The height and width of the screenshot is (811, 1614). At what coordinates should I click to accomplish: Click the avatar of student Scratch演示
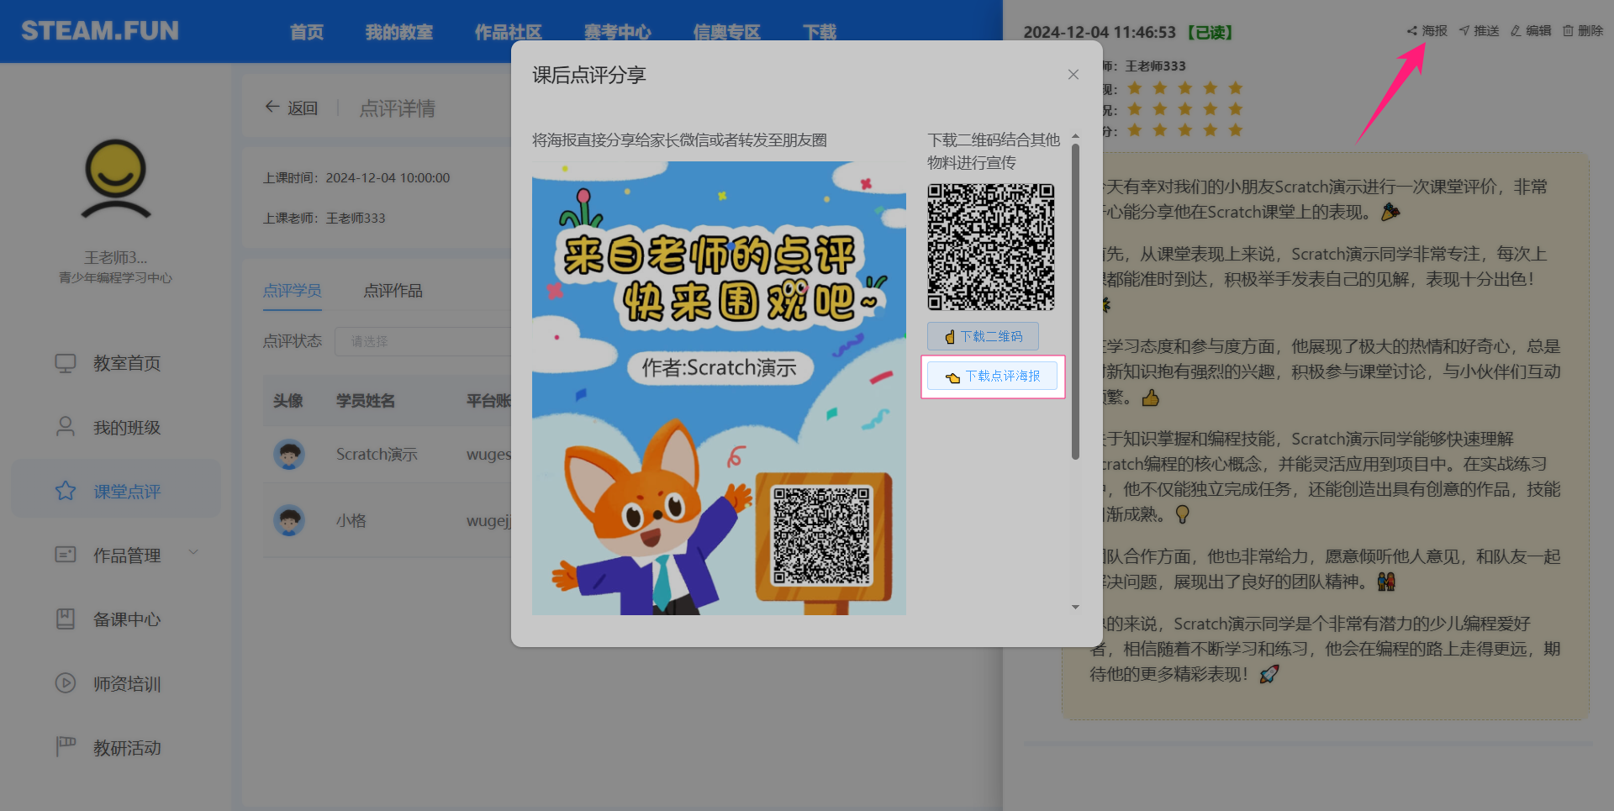289,455
